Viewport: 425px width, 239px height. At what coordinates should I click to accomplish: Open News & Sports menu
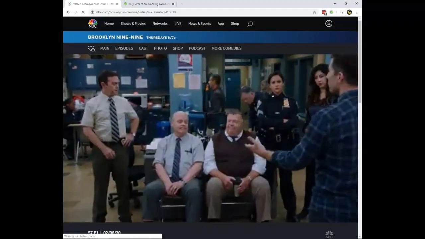[200, 24]
